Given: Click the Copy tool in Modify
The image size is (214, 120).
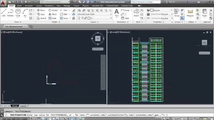Looking at the screenshot, I should click(41, 14).
